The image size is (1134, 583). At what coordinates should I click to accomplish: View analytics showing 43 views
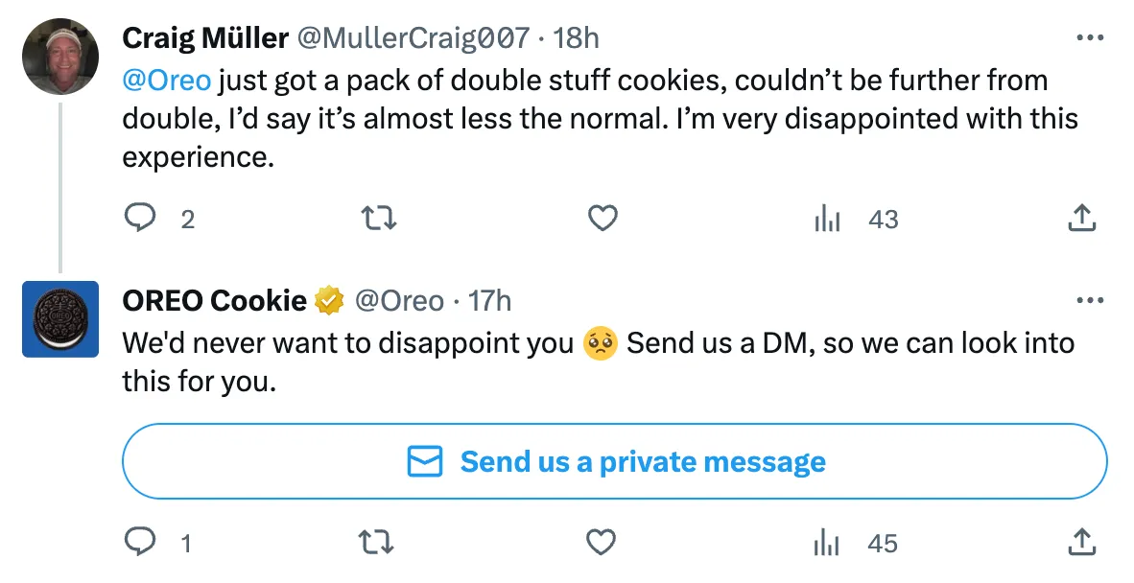827,220
